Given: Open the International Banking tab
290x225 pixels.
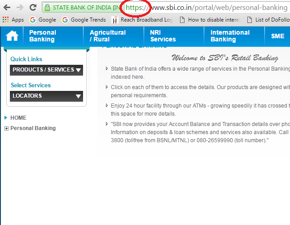Looking at the screenshot, I should (234, 36).
